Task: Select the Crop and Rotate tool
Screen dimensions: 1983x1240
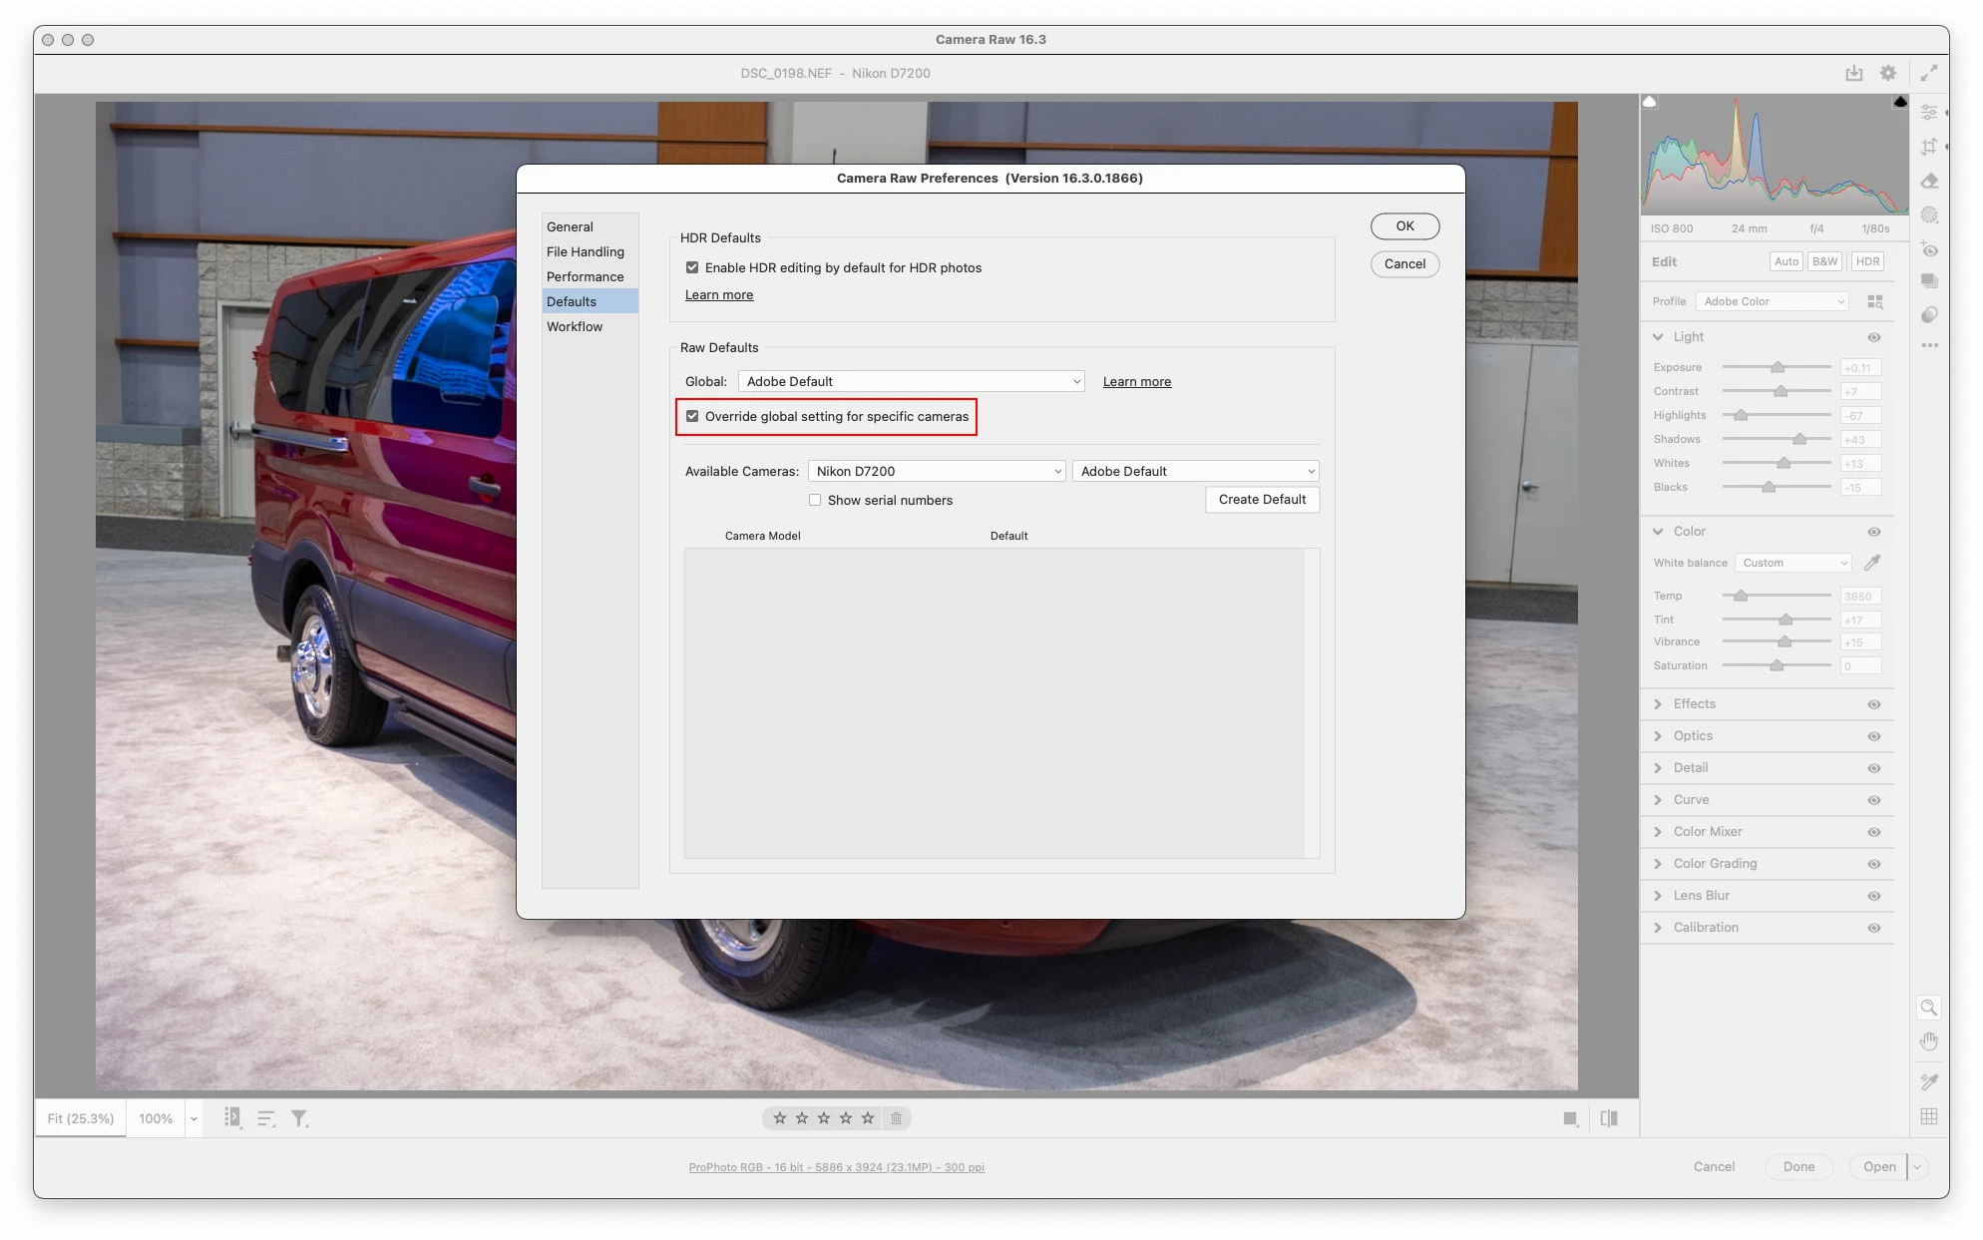Action: pyautogui.click(x=1929, y=147)
